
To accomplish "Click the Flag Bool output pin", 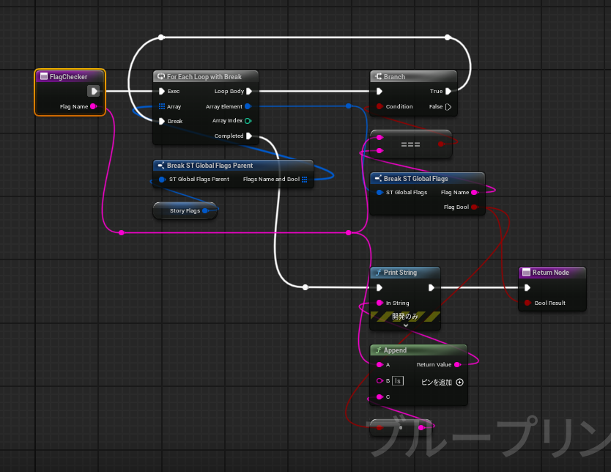I will point(475,207).
